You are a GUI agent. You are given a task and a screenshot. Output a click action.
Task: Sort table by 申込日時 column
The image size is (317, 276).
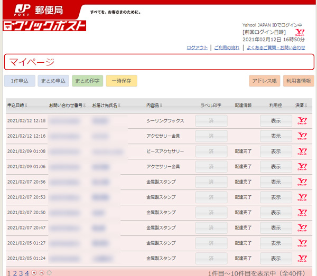pos(18,106)
